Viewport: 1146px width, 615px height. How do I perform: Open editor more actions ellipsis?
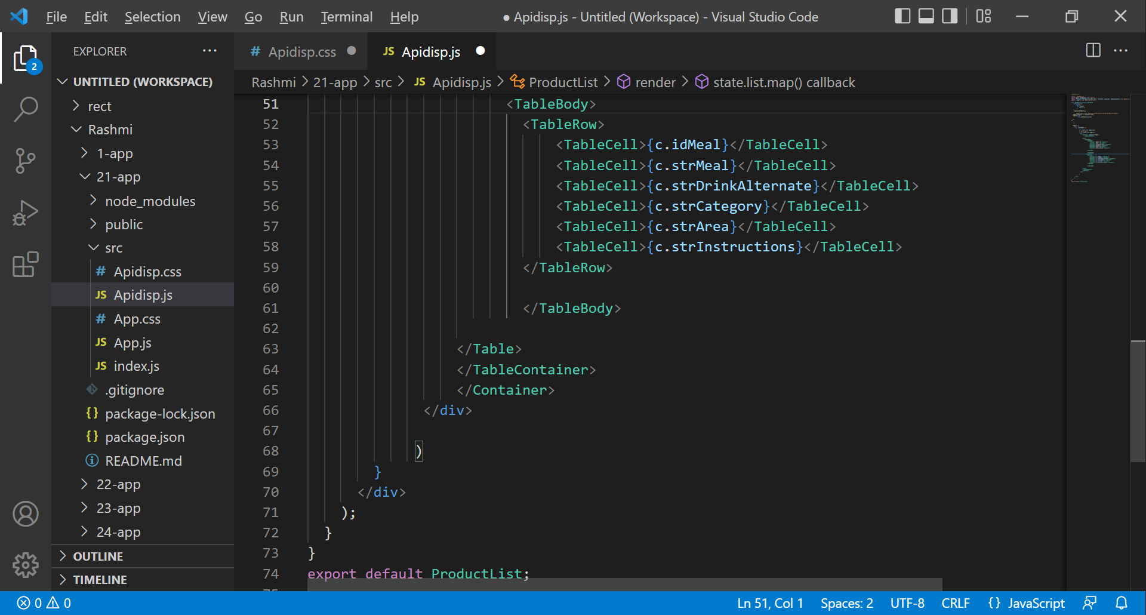(x=1120, y=51)
